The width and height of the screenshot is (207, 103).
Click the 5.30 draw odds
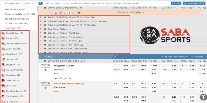(x=154, y=91)
